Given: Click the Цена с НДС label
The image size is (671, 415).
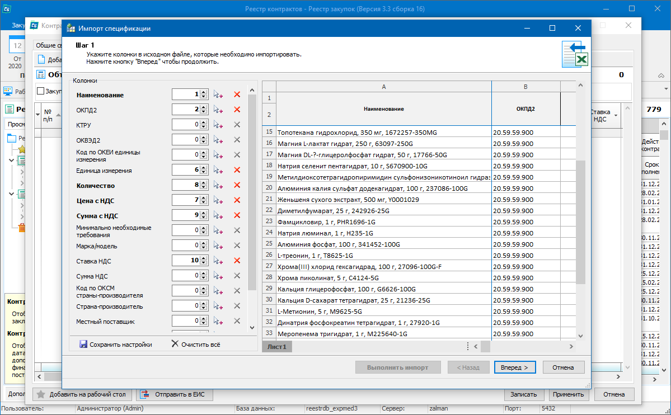Looking at the screenshot, I should tap(96, 201).
